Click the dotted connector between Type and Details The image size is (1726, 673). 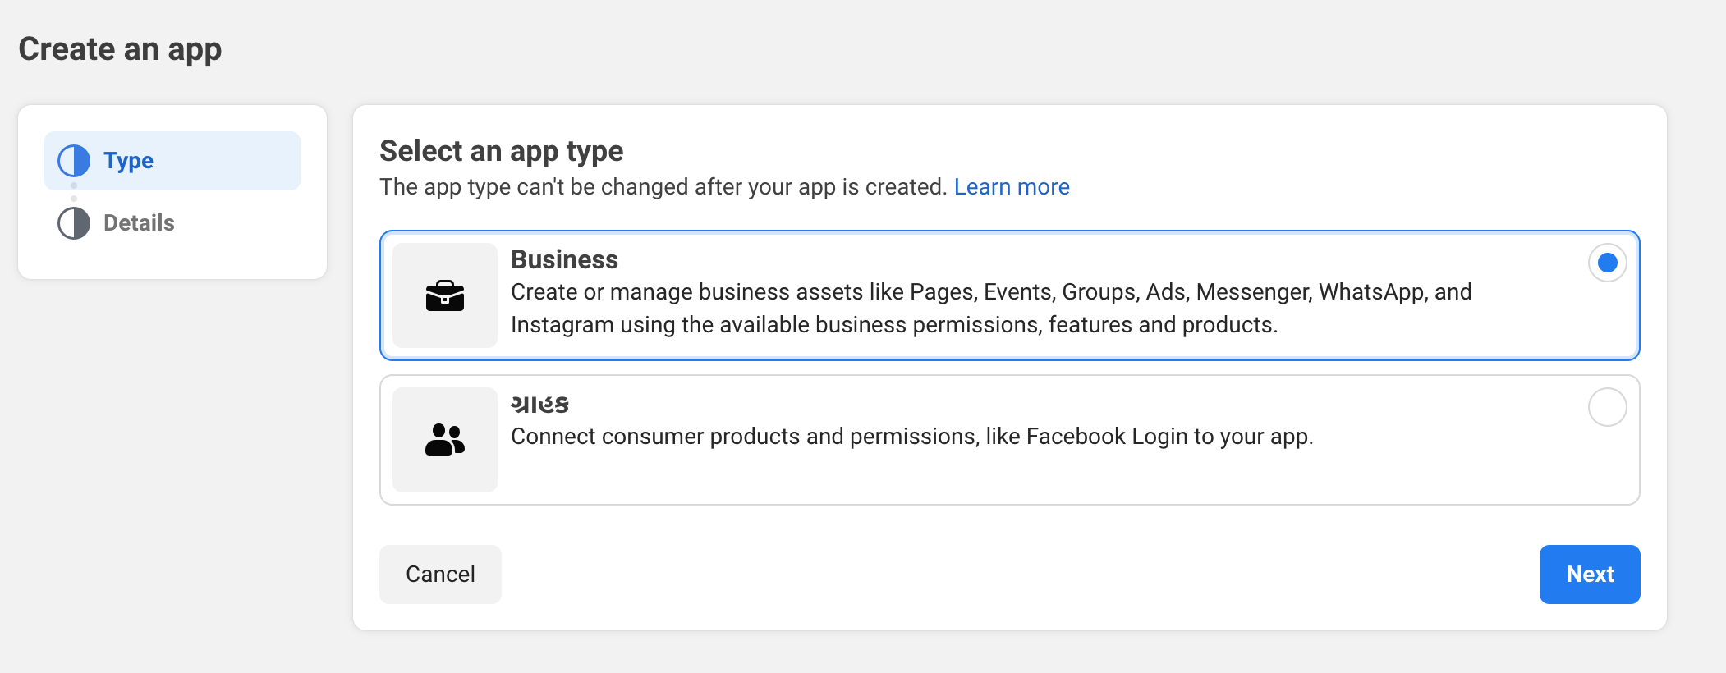pos(74,193)
